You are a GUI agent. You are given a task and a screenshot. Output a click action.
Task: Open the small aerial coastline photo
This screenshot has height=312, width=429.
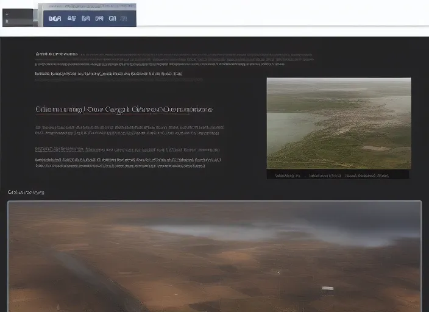(338, 123)
